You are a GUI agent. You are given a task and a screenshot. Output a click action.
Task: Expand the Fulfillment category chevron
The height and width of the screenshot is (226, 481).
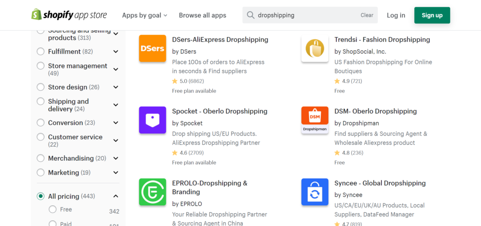[x=116, y=52]
